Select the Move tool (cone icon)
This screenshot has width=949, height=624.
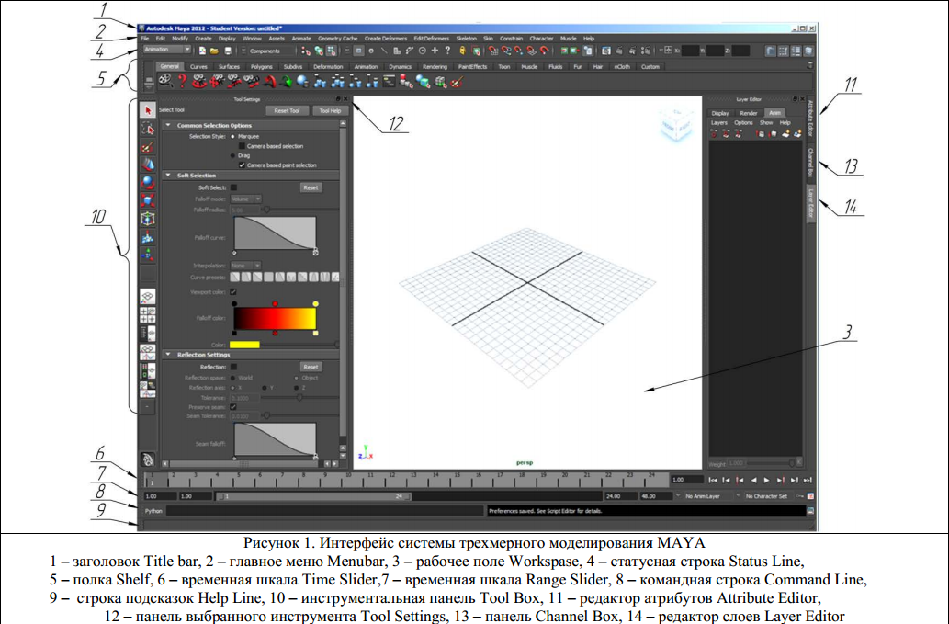pos(148,165)
